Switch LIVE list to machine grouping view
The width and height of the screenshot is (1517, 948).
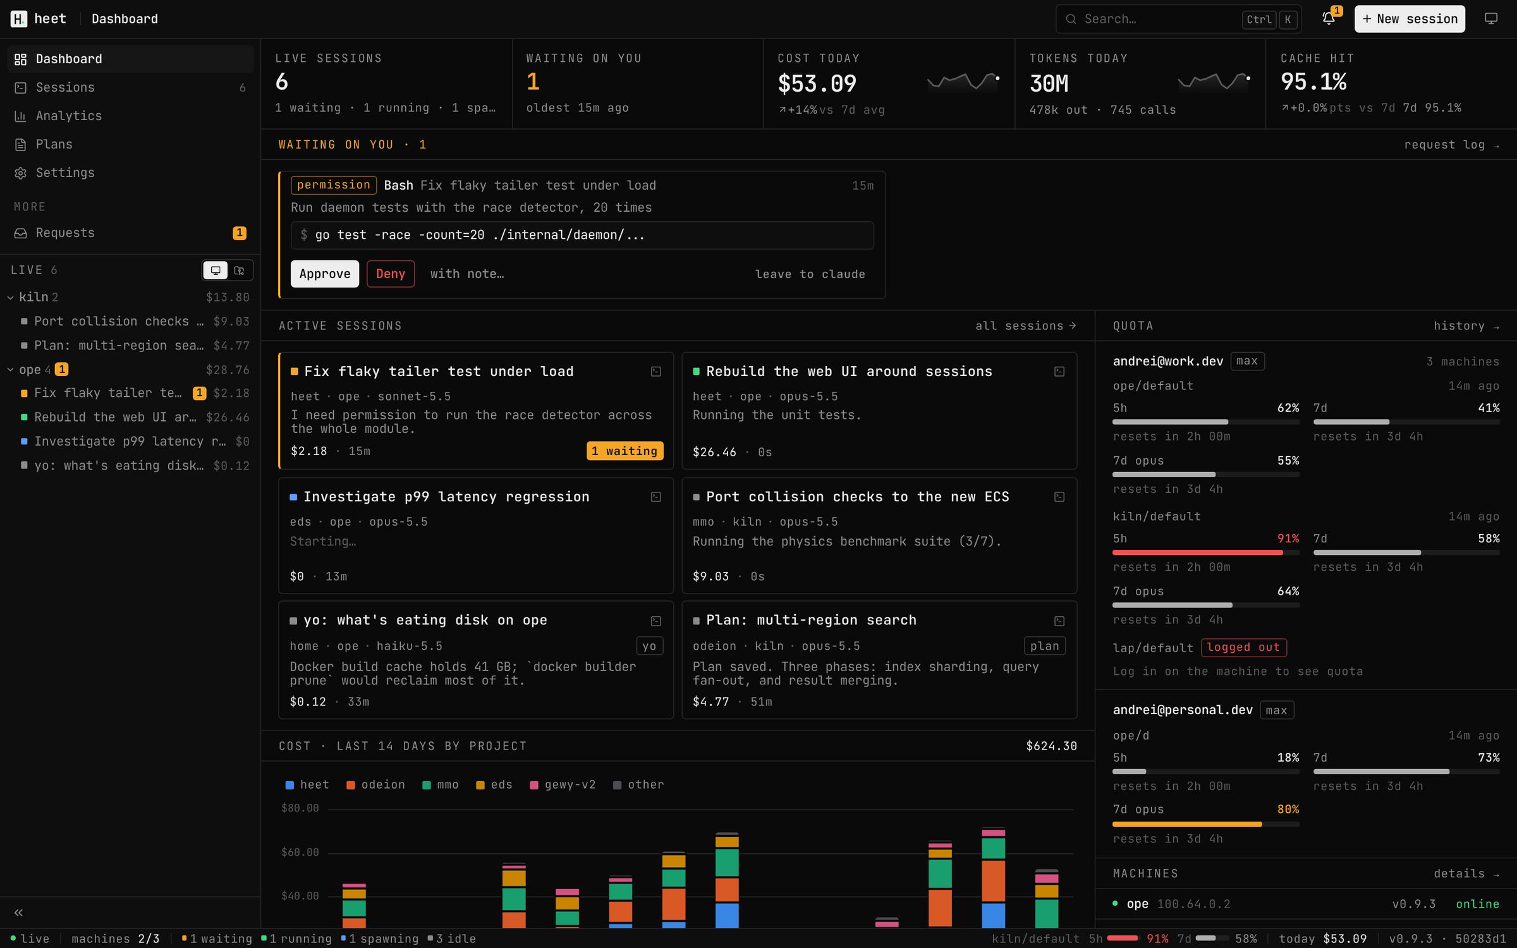(216, 270)
